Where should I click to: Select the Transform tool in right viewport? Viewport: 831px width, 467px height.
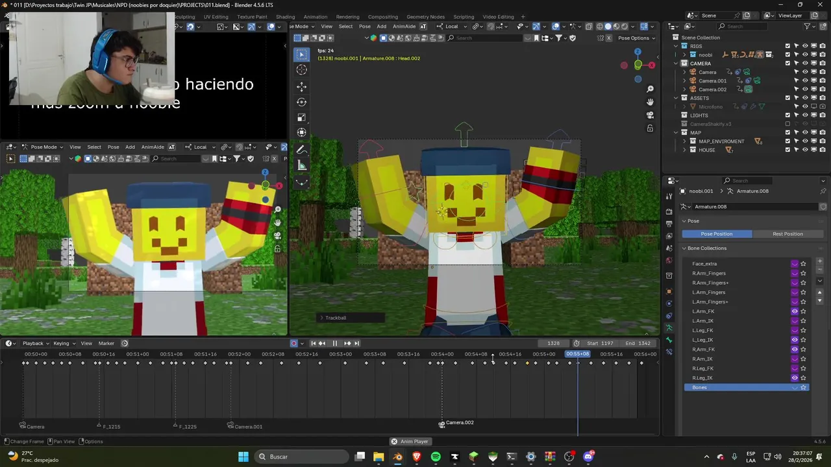[x=302, y=132]
